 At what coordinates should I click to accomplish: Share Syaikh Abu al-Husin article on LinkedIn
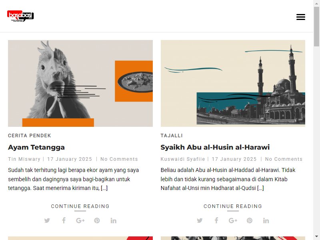[x=266, y=220]
